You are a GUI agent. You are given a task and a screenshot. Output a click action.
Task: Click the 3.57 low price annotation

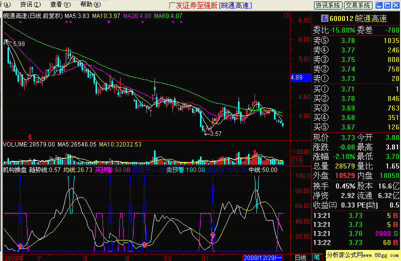pyautogui.click(x=215, y=133)
